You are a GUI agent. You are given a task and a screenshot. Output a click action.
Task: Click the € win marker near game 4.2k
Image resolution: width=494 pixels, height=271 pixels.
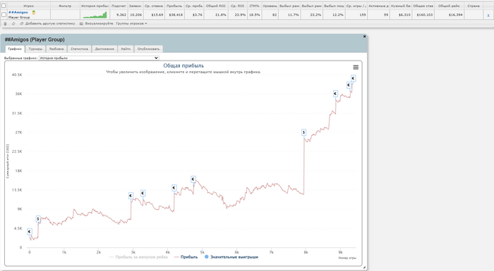[174, 188]
